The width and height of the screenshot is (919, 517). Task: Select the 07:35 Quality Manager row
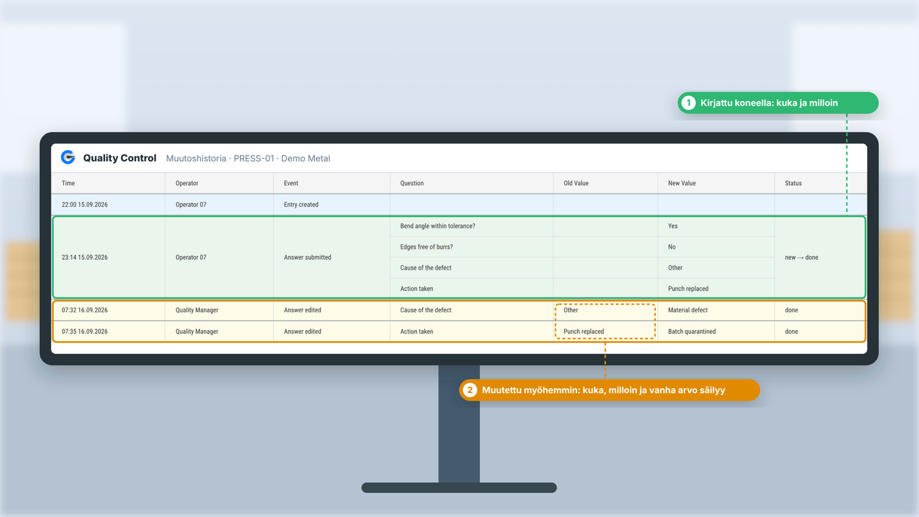460,331
